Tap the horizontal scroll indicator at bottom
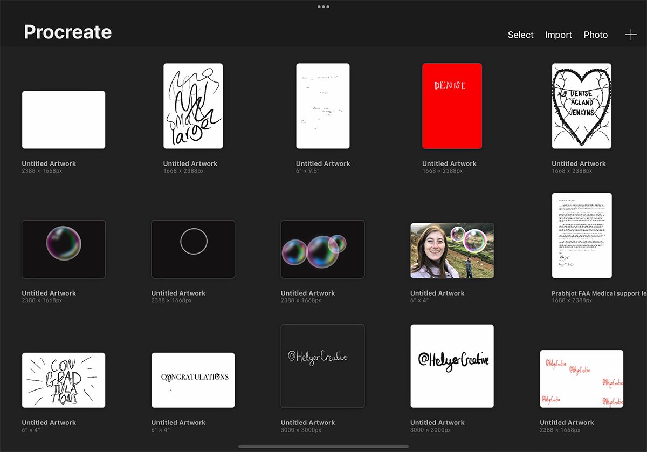This screenshot has width=647, height=452. [323, 446]
